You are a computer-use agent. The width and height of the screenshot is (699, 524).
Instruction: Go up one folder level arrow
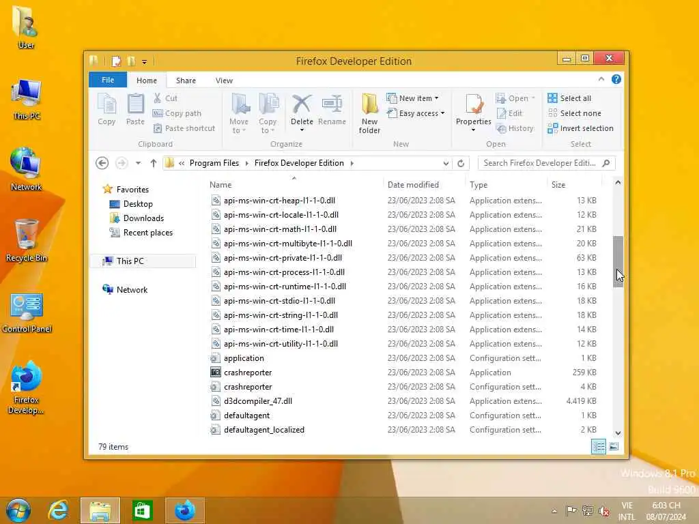coord(154,163)
